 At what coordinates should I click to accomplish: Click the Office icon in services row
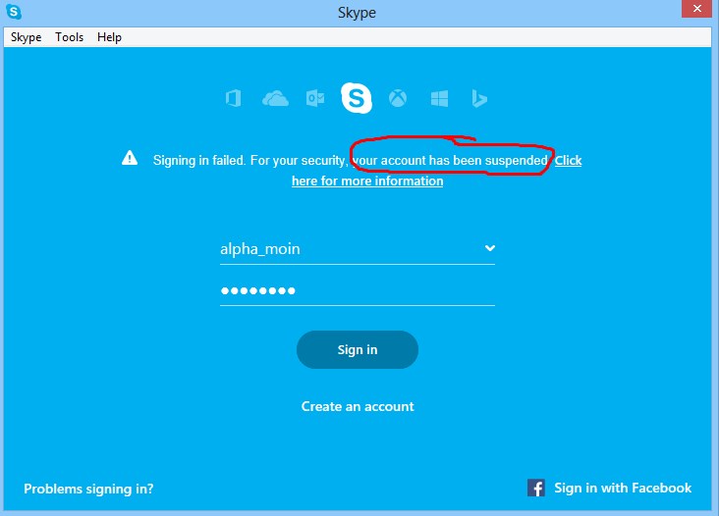(234, 98)
